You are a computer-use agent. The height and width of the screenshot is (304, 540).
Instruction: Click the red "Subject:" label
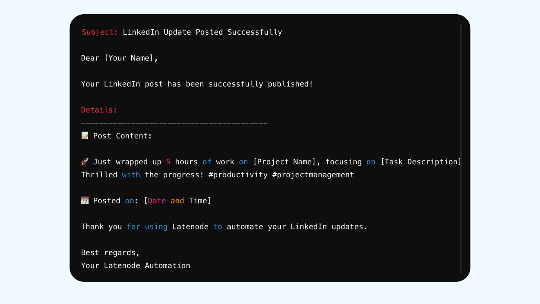point(100,32)
